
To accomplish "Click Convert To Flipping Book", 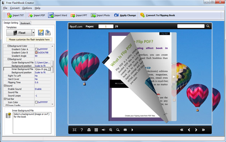I will pyautogui.click(x=157, y=15).
